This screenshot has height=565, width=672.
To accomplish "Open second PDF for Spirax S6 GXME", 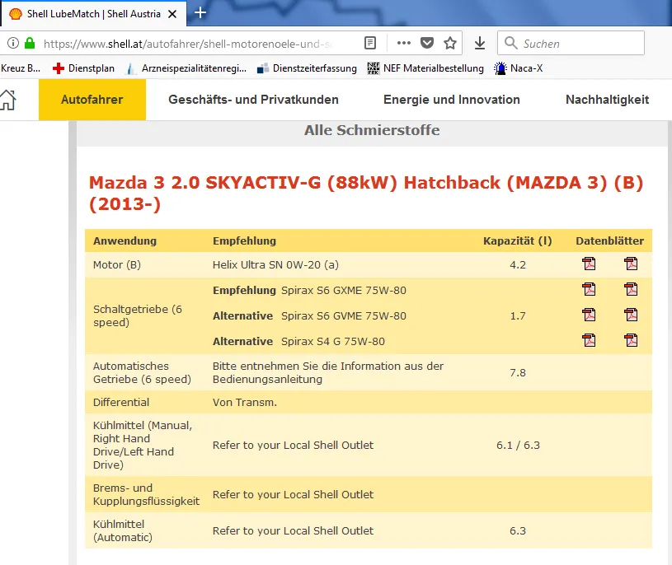I will 631,289.
